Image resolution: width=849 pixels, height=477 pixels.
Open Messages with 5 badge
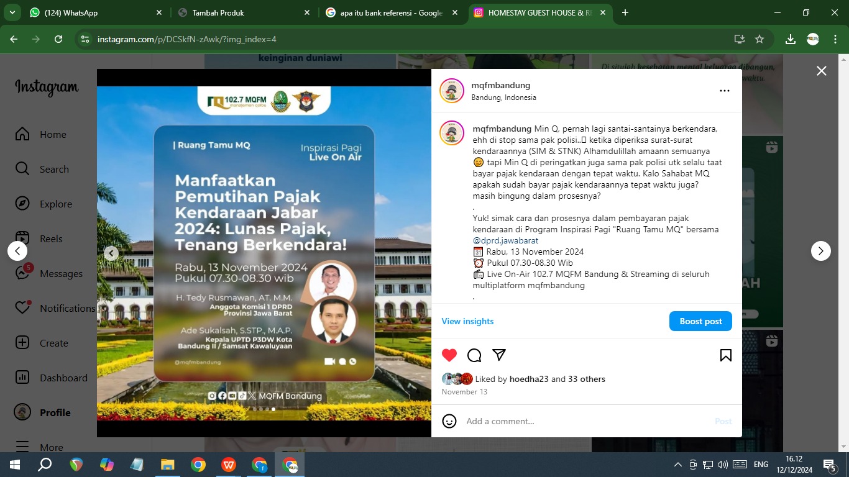tap(48, 273)
